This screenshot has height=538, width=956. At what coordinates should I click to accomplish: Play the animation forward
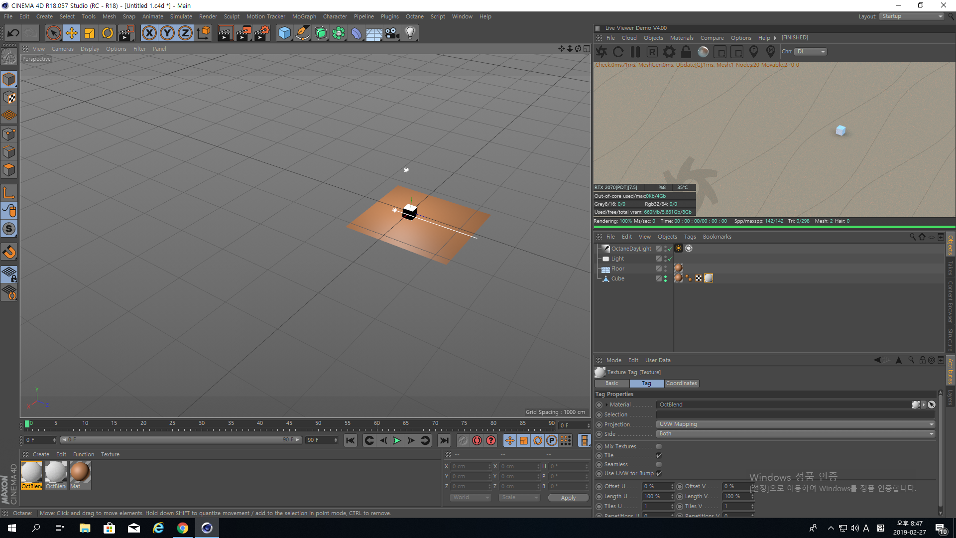397,440
